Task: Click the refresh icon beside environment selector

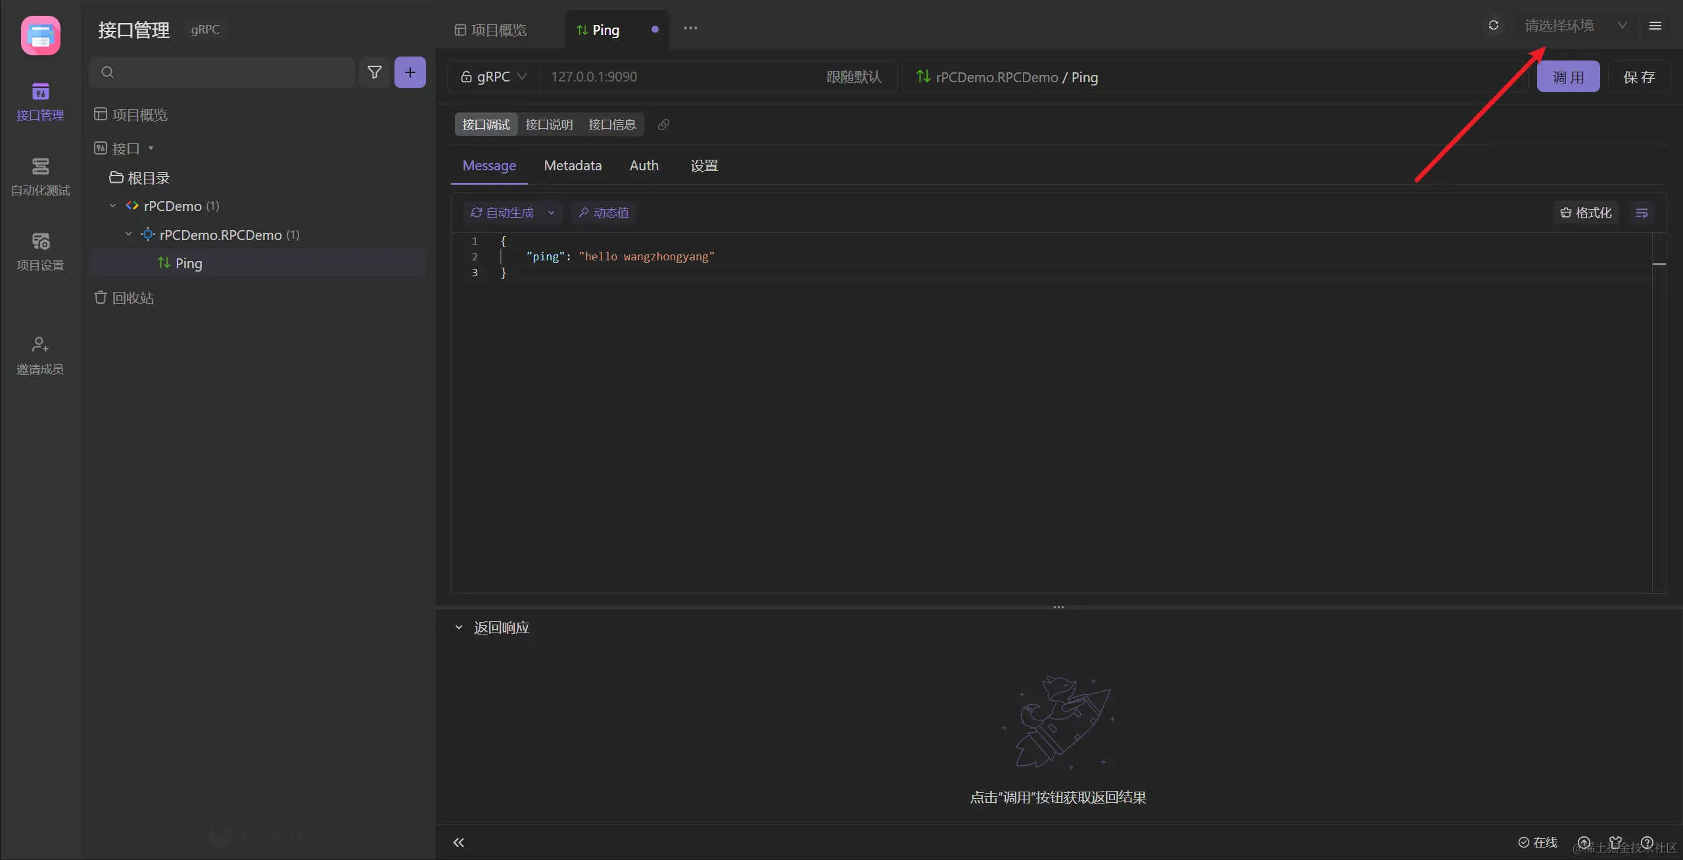Action: [x=1493, y=26]
